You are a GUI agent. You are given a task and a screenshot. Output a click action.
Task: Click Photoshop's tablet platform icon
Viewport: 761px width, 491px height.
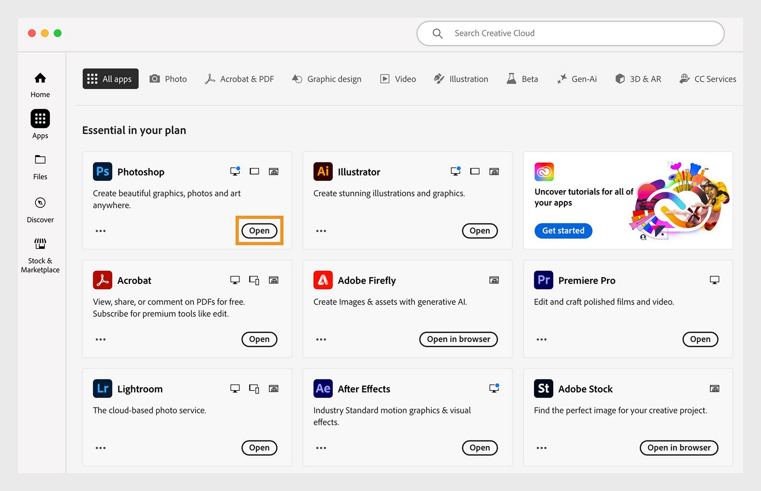tap(254, 171)
